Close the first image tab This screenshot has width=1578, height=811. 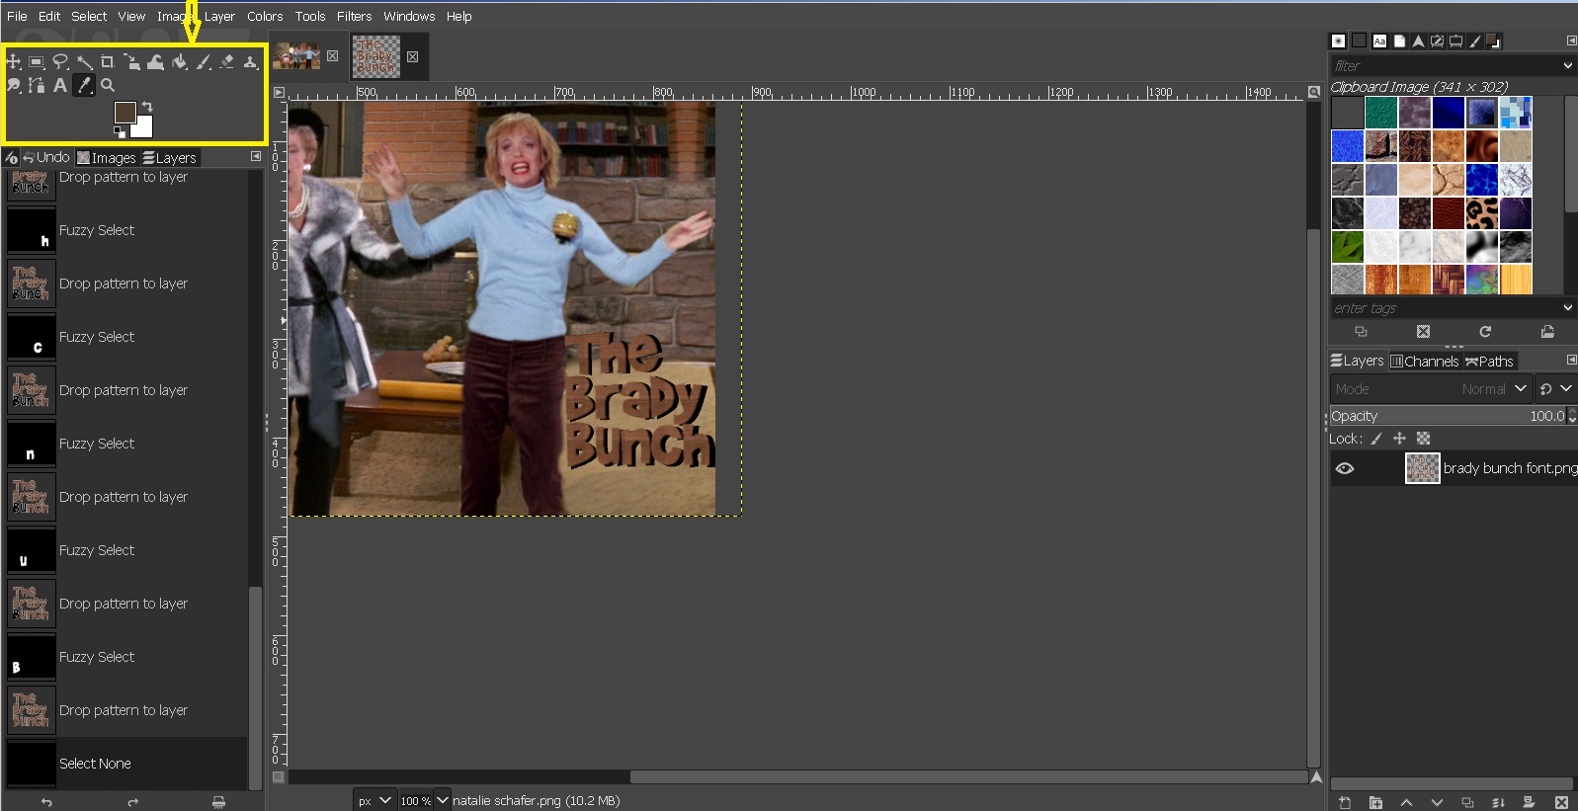[333, 56]
